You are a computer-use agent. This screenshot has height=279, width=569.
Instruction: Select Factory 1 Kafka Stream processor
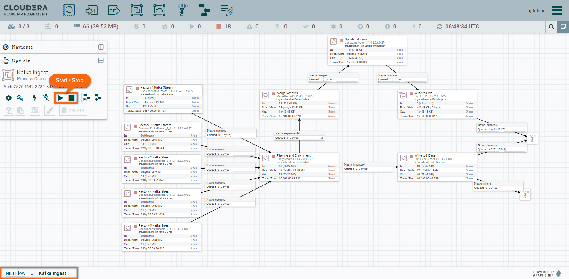pos(163,99)
